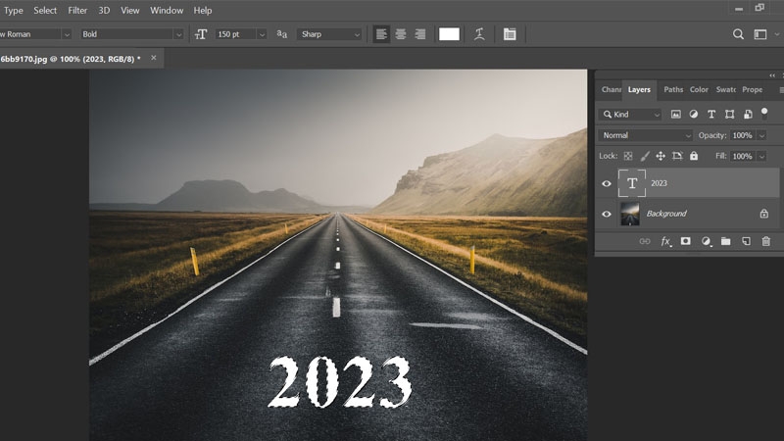Image resolution: width=784 pixels, height=441 pixels.
Task: Edit the Fill 100% field
Action: [743, 156]
